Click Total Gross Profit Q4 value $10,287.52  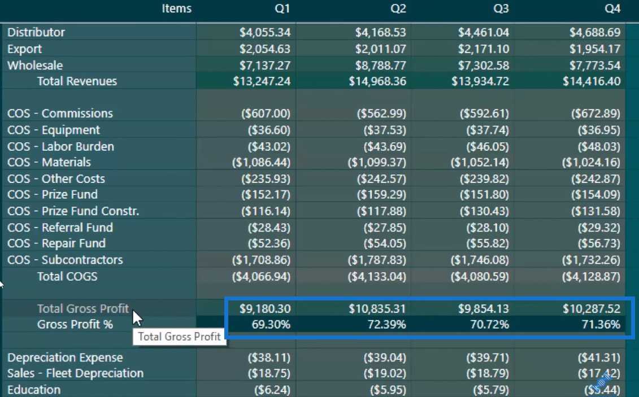(x=592, y=309)
